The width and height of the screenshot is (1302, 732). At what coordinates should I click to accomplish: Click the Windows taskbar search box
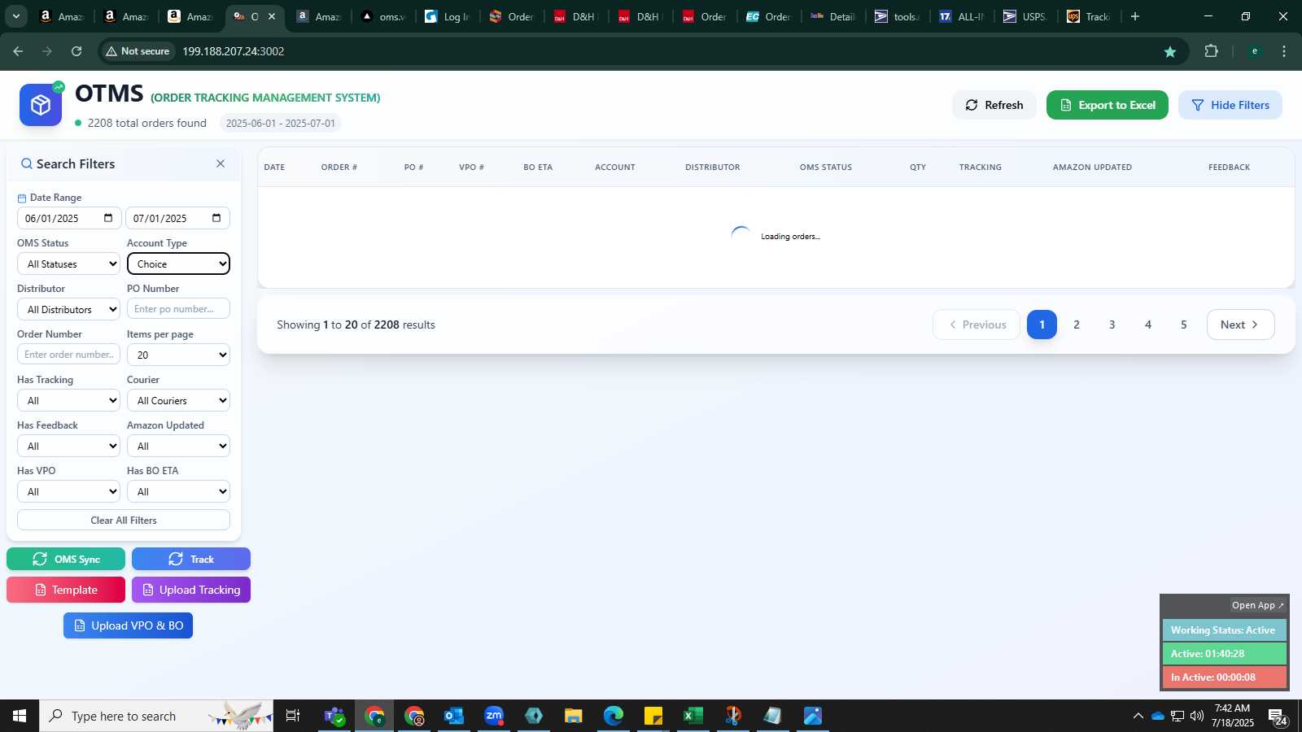pyautogui.click(x=156, y=716)
